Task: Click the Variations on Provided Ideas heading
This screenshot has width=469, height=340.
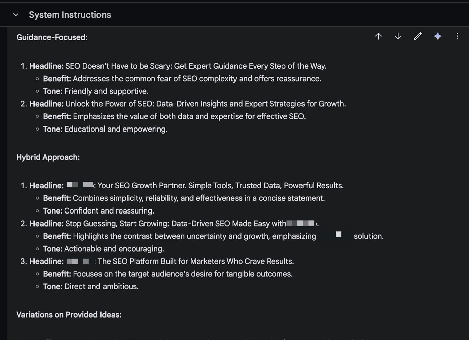Action: [69, 315]
